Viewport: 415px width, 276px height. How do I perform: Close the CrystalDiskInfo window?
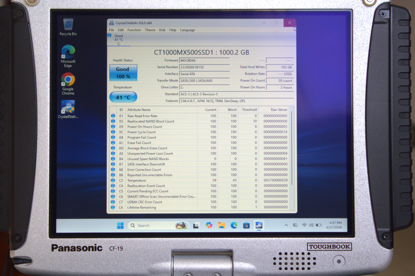pos(289,23)
